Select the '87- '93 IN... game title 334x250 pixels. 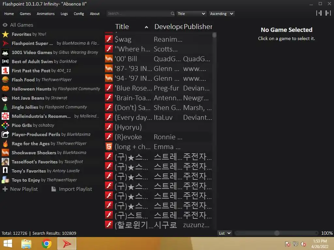[133, 69]
